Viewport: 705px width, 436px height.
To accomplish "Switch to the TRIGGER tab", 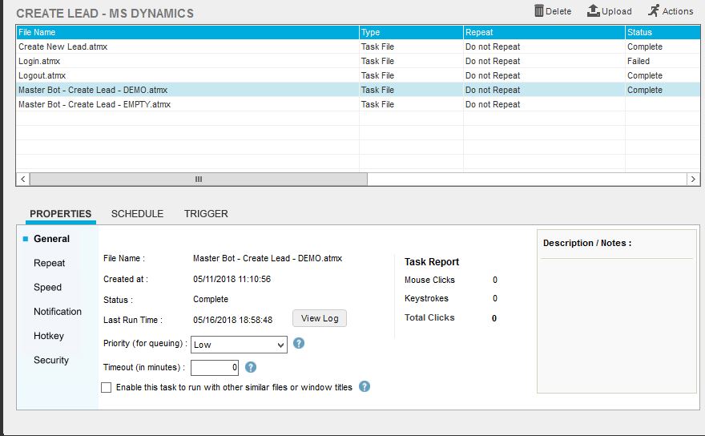I will 206,214.
